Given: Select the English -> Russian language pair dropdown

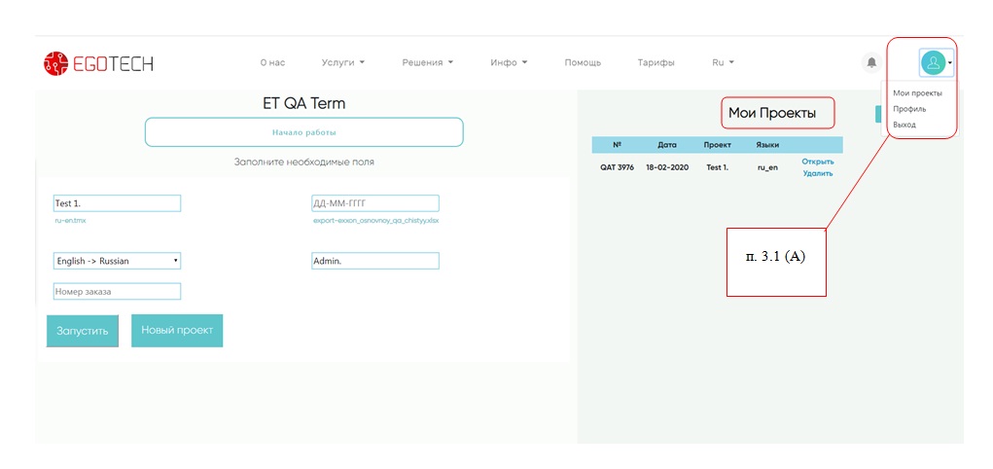Looking at the screenshot, I should pyautogui.click(x=118, y=261).
